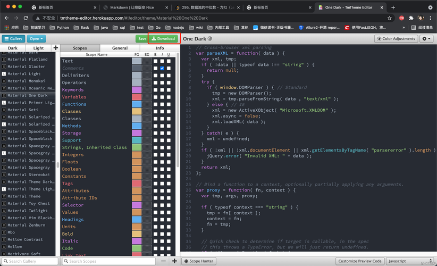Bookmark this page with star icon

390,18
